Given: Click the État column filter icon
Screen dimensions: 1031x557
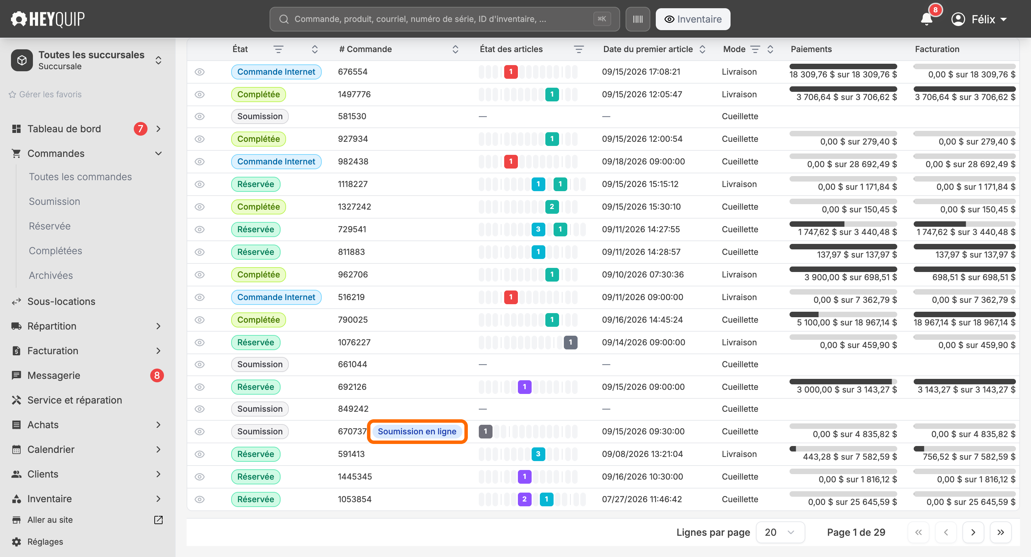Looking at the screenshot, I should pyautogui.click(x=279, y=49).
